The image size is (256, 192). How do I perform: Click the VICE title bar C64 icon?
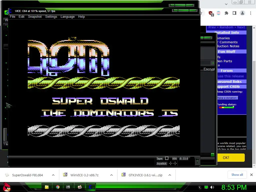click(x=10, y=11)
